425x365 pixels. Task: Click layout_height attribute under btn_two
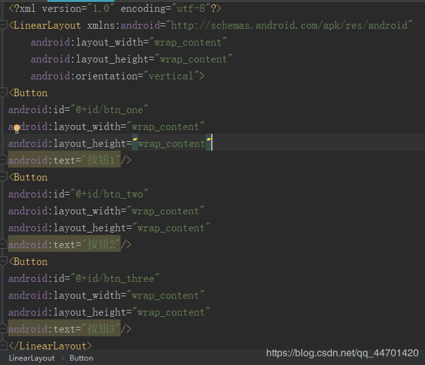coord(109,227)
